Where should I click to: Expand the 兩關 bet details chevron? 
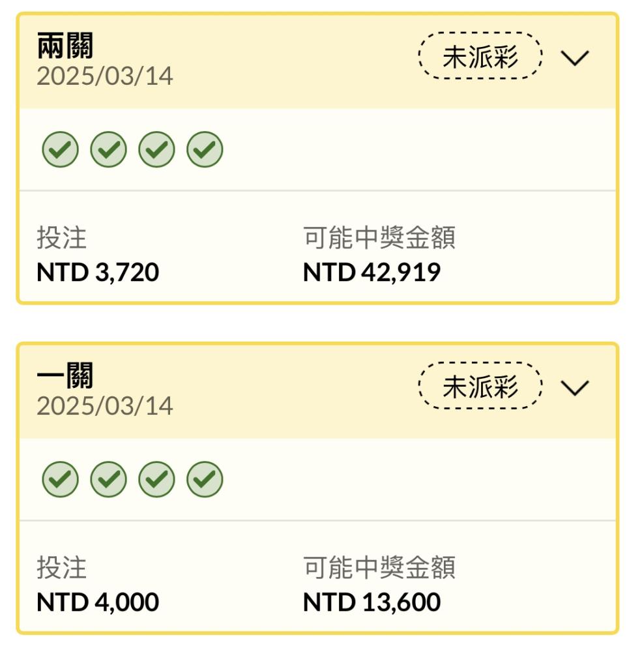click(x=575, y=58)
